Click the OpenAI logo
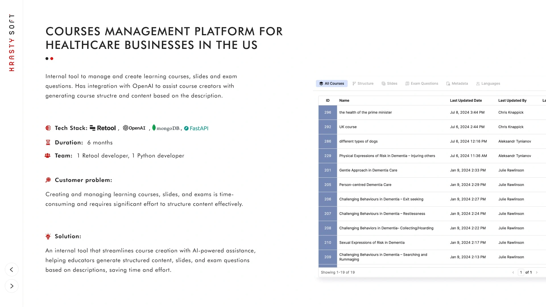This screenshot has width=546, height=307. [134, 128]
